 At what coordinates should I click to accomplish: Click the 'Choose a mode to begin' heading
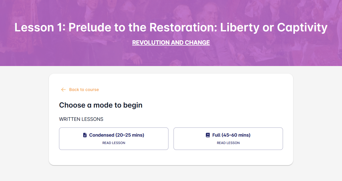(101, 105)
